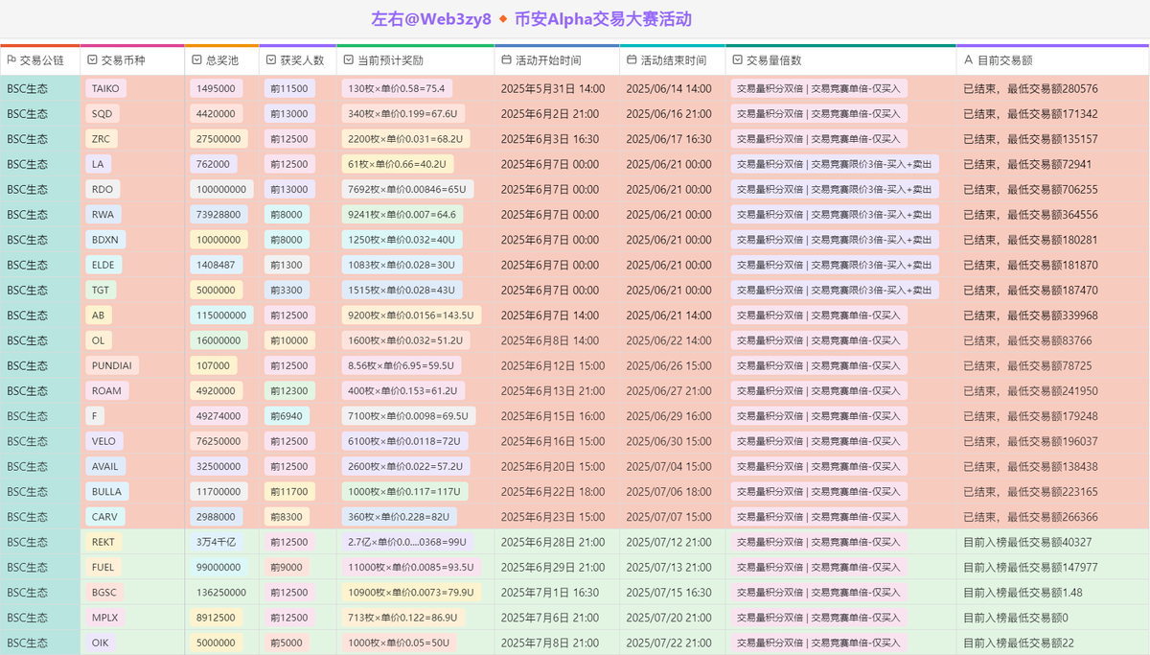Image resolution: width=1150 pixels, height=655 pixels.
Task: Select the FUEL token tag
Action: (103, 567)
